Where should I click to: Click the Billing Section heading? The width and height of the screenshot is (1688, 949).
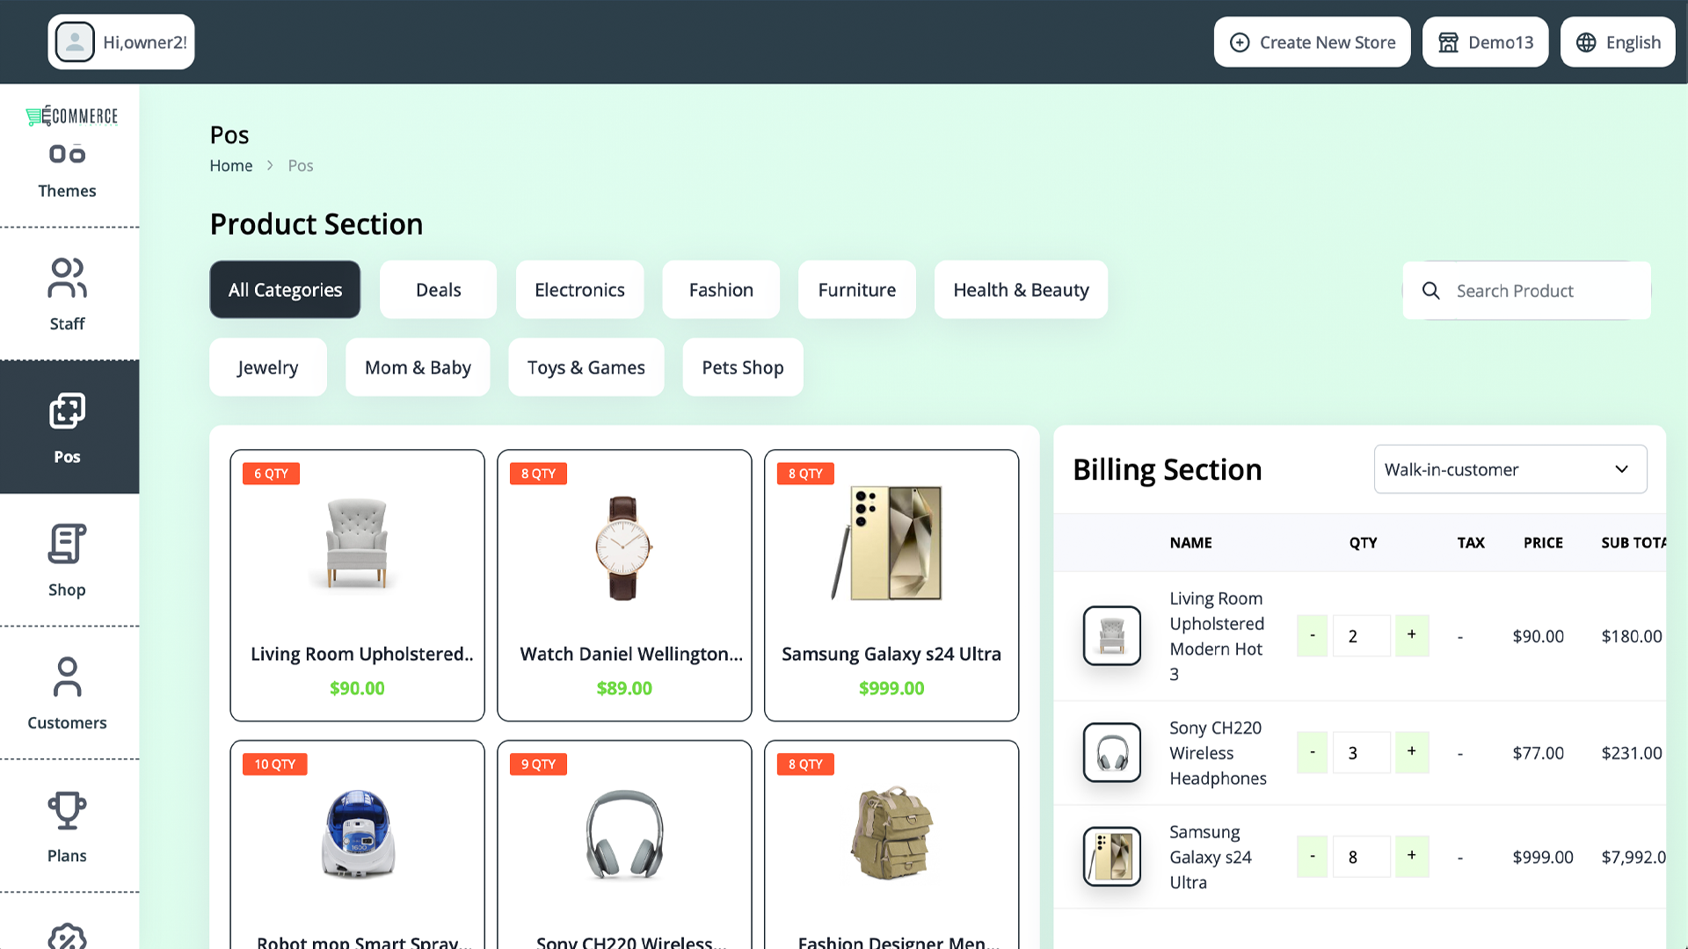(x=1167, y=469)
